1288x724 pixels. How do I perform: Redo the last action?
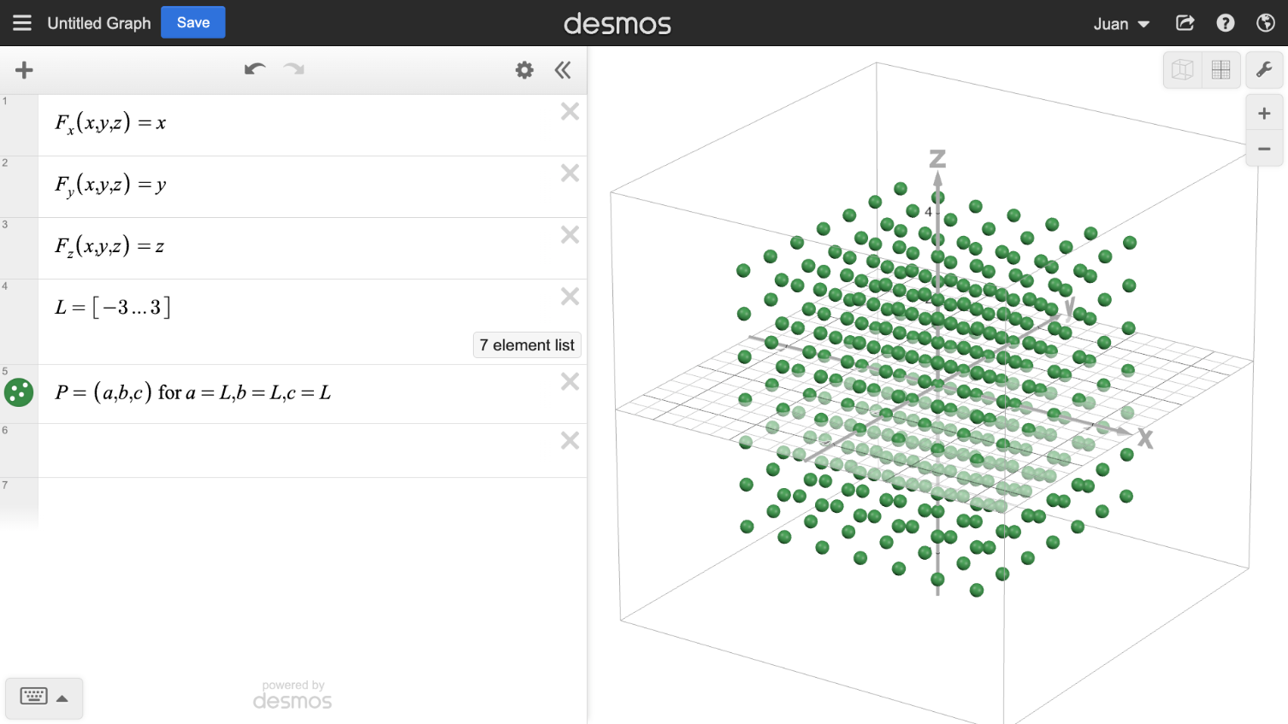click(x=294, y=69)
